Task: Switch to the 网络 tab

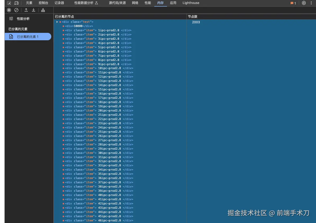Action: 135,3
